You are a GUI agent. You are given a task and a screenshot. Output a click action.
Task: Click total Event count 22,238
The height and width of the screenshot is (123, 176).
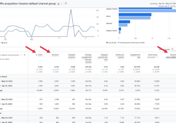point(156,67)
